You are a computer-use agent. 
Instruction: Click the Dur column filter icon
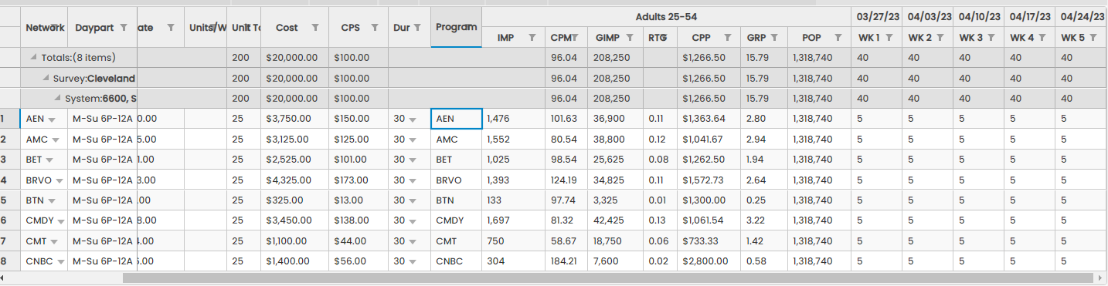(417, 28)
